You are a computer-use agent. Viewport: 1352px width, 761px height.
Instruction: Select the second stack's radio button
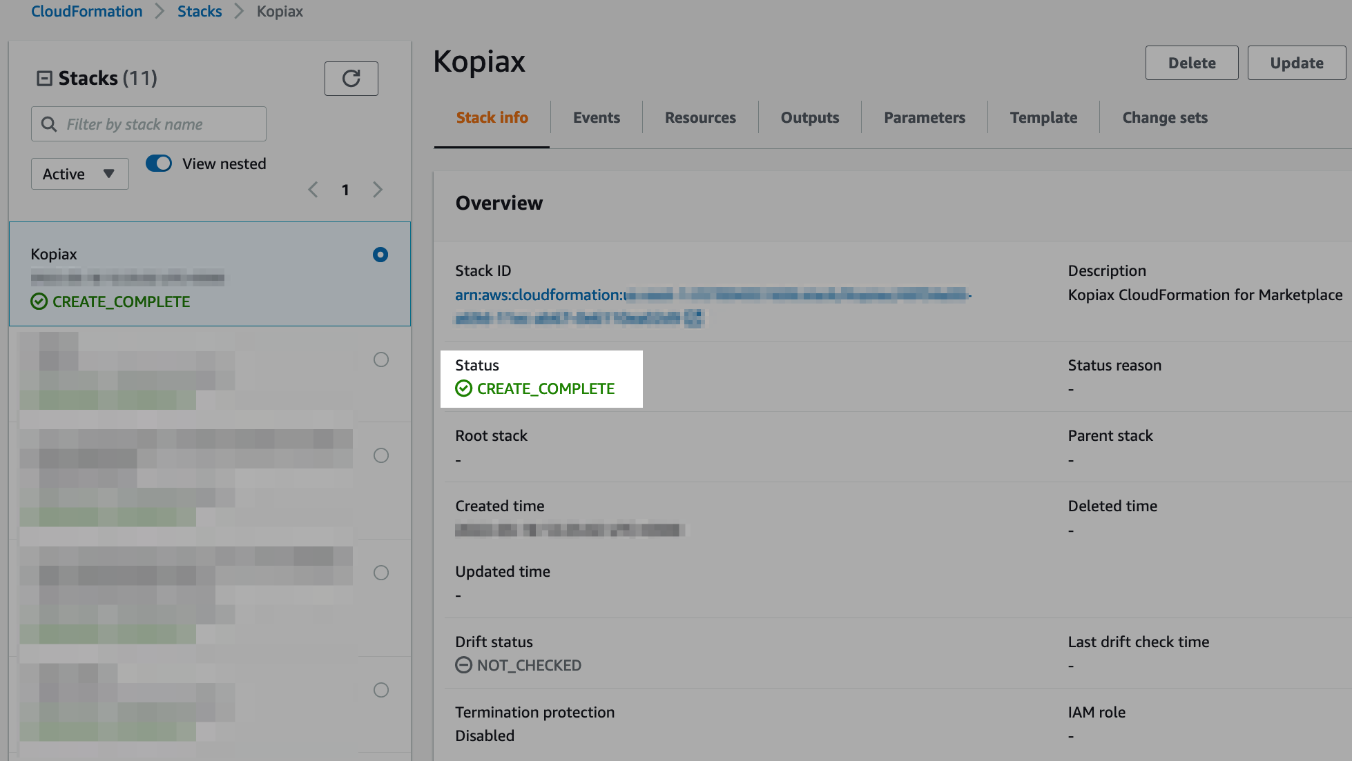tap(381, 360)
